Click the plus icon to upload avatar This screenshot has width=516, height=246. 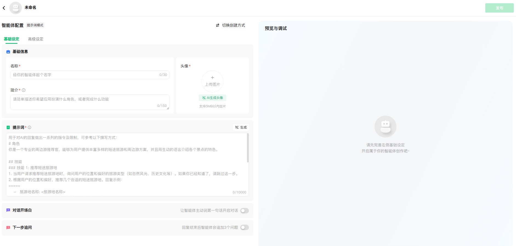pos(212,78)
